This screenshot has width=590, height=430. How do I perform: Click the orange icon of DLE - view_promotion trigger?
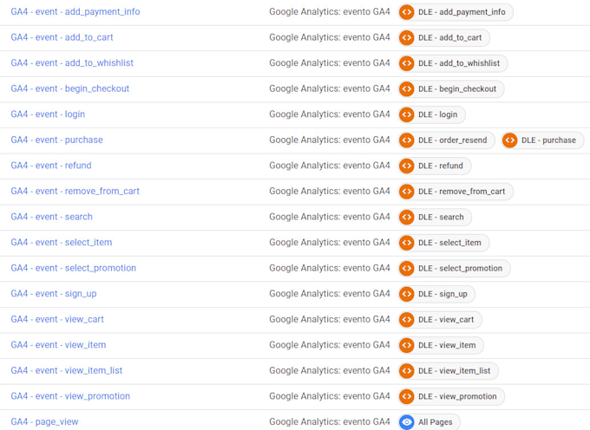coord(407,396)
